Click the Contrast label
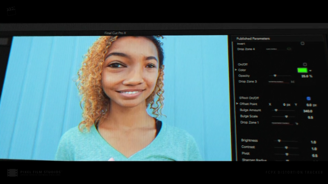This screenshot has width=328, height=184. pyautogui.click(x=248, y=147)
